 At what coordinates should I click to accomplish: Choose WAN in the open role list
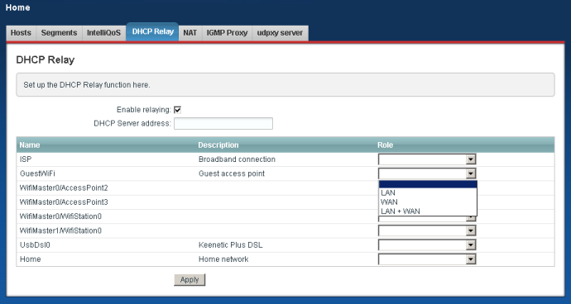pyautogui.click(x=428, y=202)
